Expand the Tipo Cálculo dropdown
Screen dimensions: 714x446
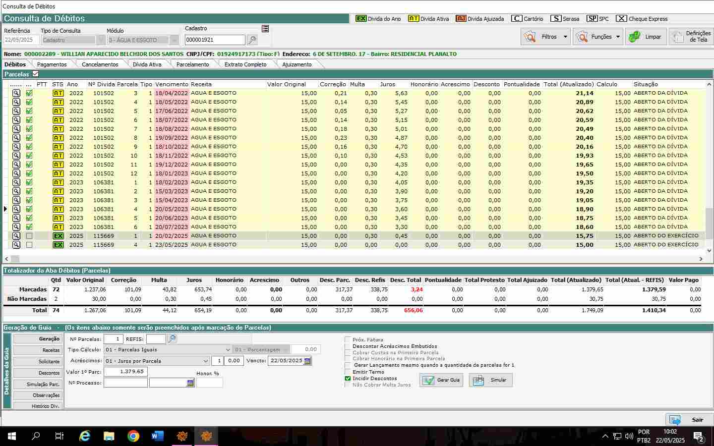point(228,350)
